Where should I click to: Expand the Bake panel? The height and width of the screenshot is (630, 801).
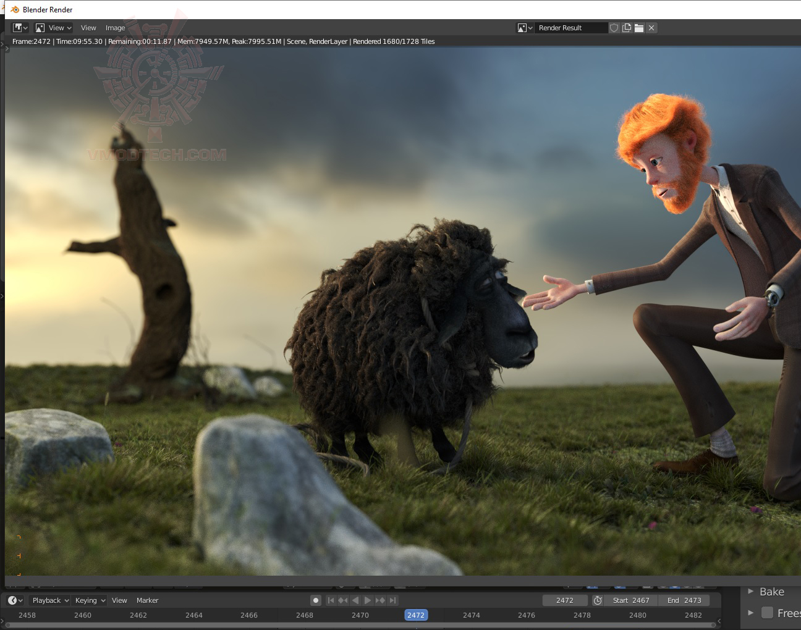[x=750, y=592]
